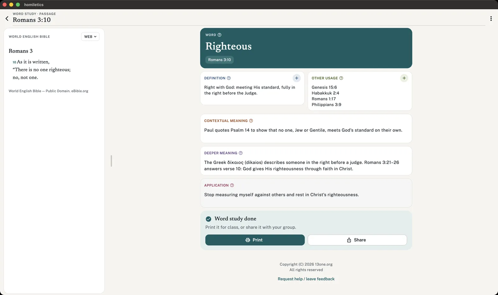Viewport: 498px width, 295px height.
Task: Expand Definition card with plus button
Action: point(297,78)
